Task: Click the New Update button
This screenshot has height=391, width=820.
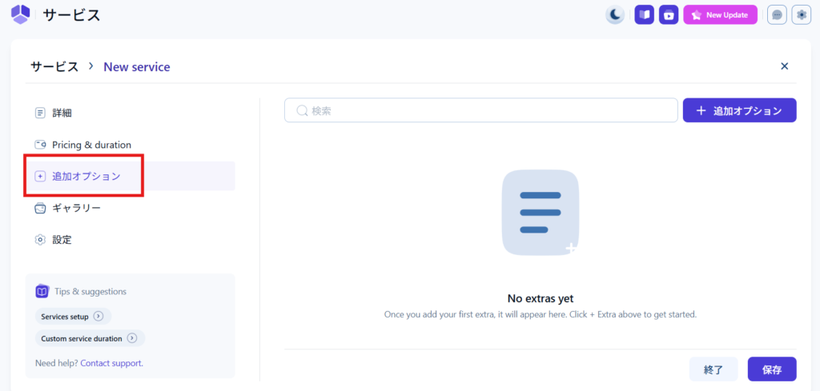Action: coord(720,15)
